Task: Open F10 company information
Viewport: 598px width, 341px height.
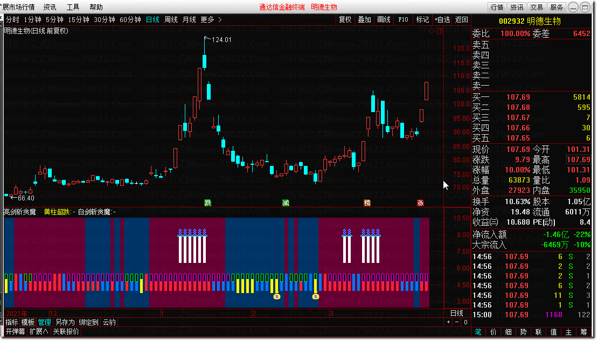Action: pos(403,19)
